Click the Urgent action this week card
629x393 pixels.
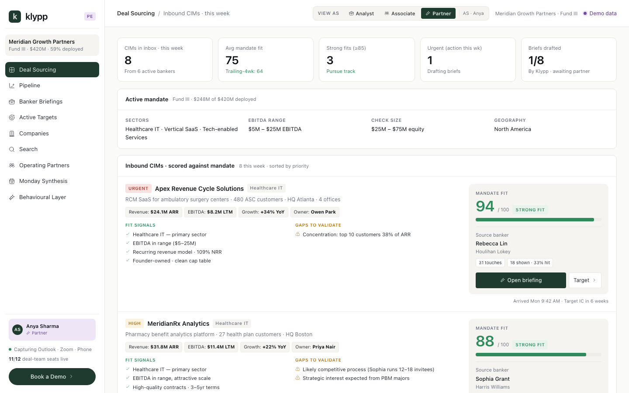468,59
